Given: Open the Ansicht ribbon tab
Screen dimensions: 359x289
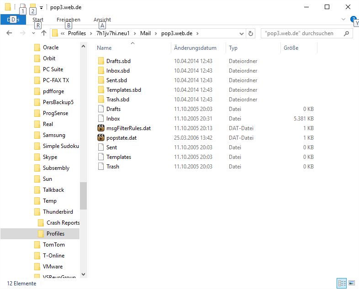Looking at the screenshot, I should click(102, 20).
